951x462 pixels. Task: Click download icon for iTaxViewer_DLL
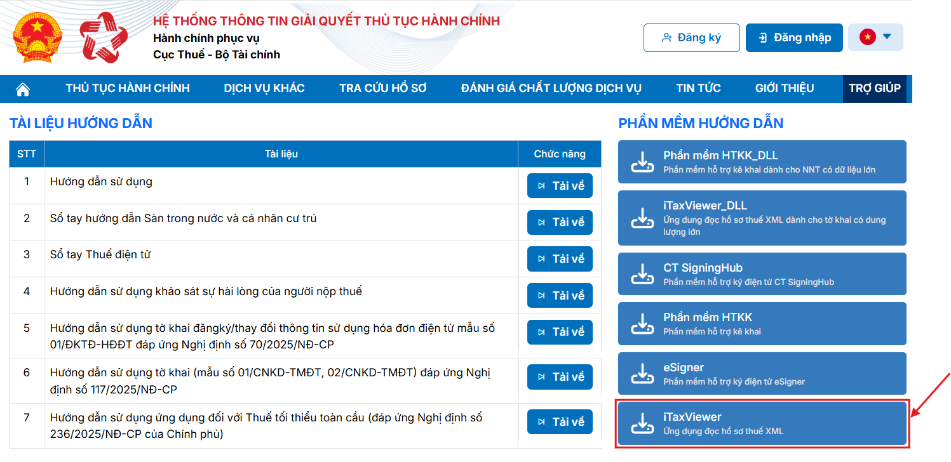point(642,218)
